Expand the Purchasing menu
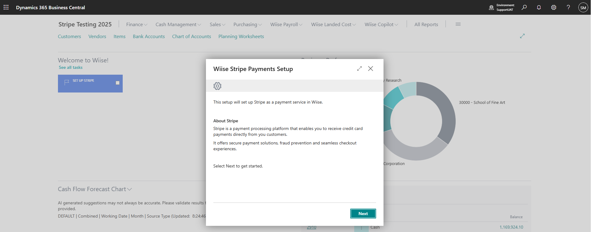Screen dimensions: 591x232 (248, 24)
